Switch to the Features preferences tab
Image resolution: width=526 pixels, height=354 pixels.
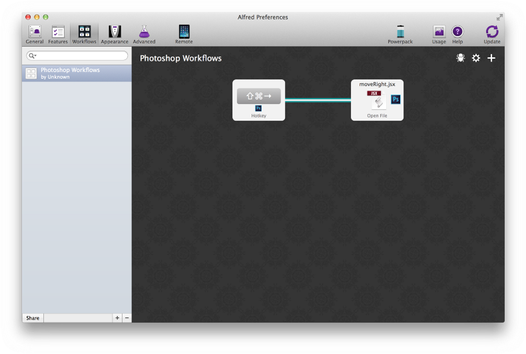point(58,33)
